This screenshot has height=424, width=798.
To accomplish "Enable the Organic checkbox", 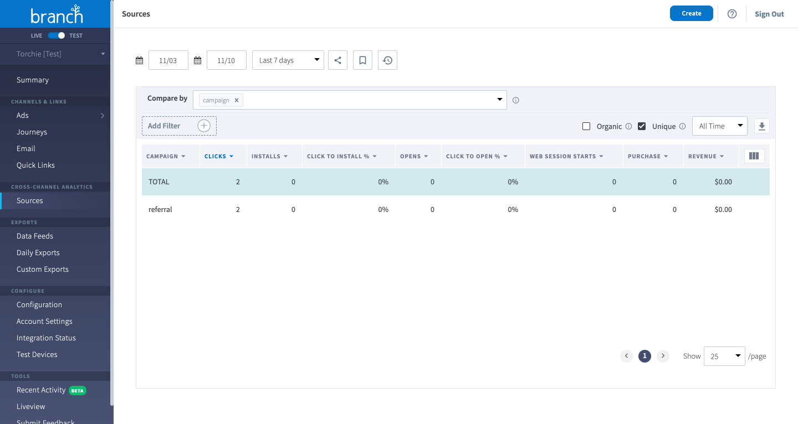I will point(586,126).
